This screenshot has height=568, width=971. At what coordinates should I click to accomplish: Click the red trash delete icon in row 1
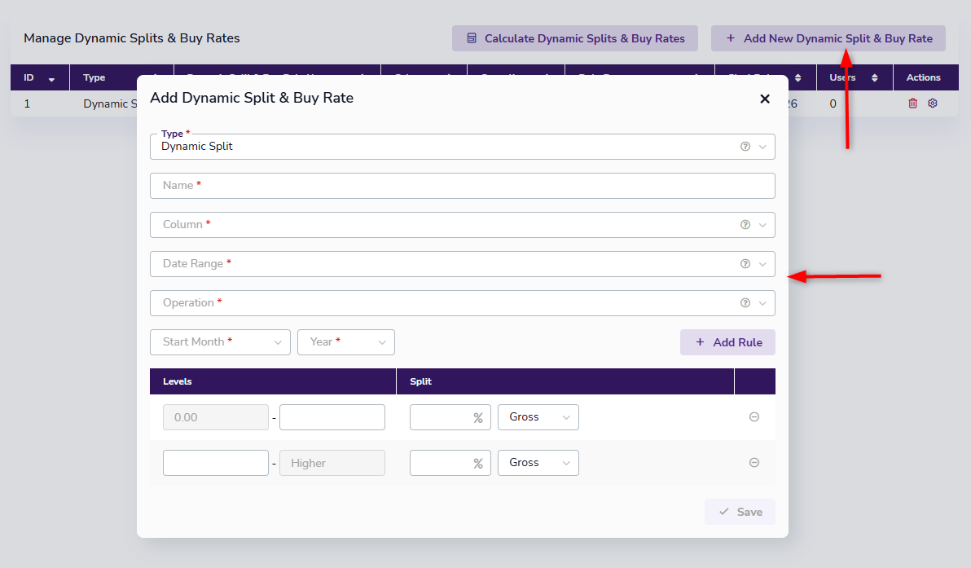tap(912, 103)
